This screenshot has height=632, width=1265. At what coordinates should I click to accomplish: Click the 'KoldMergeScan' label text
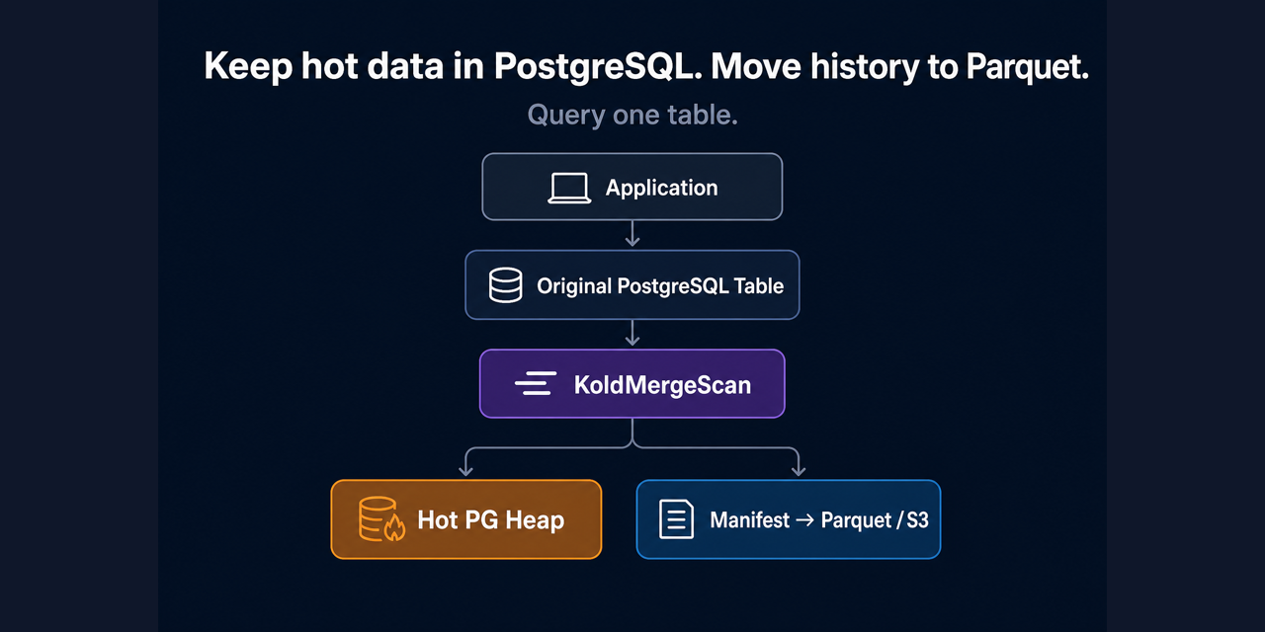point(662,385)
